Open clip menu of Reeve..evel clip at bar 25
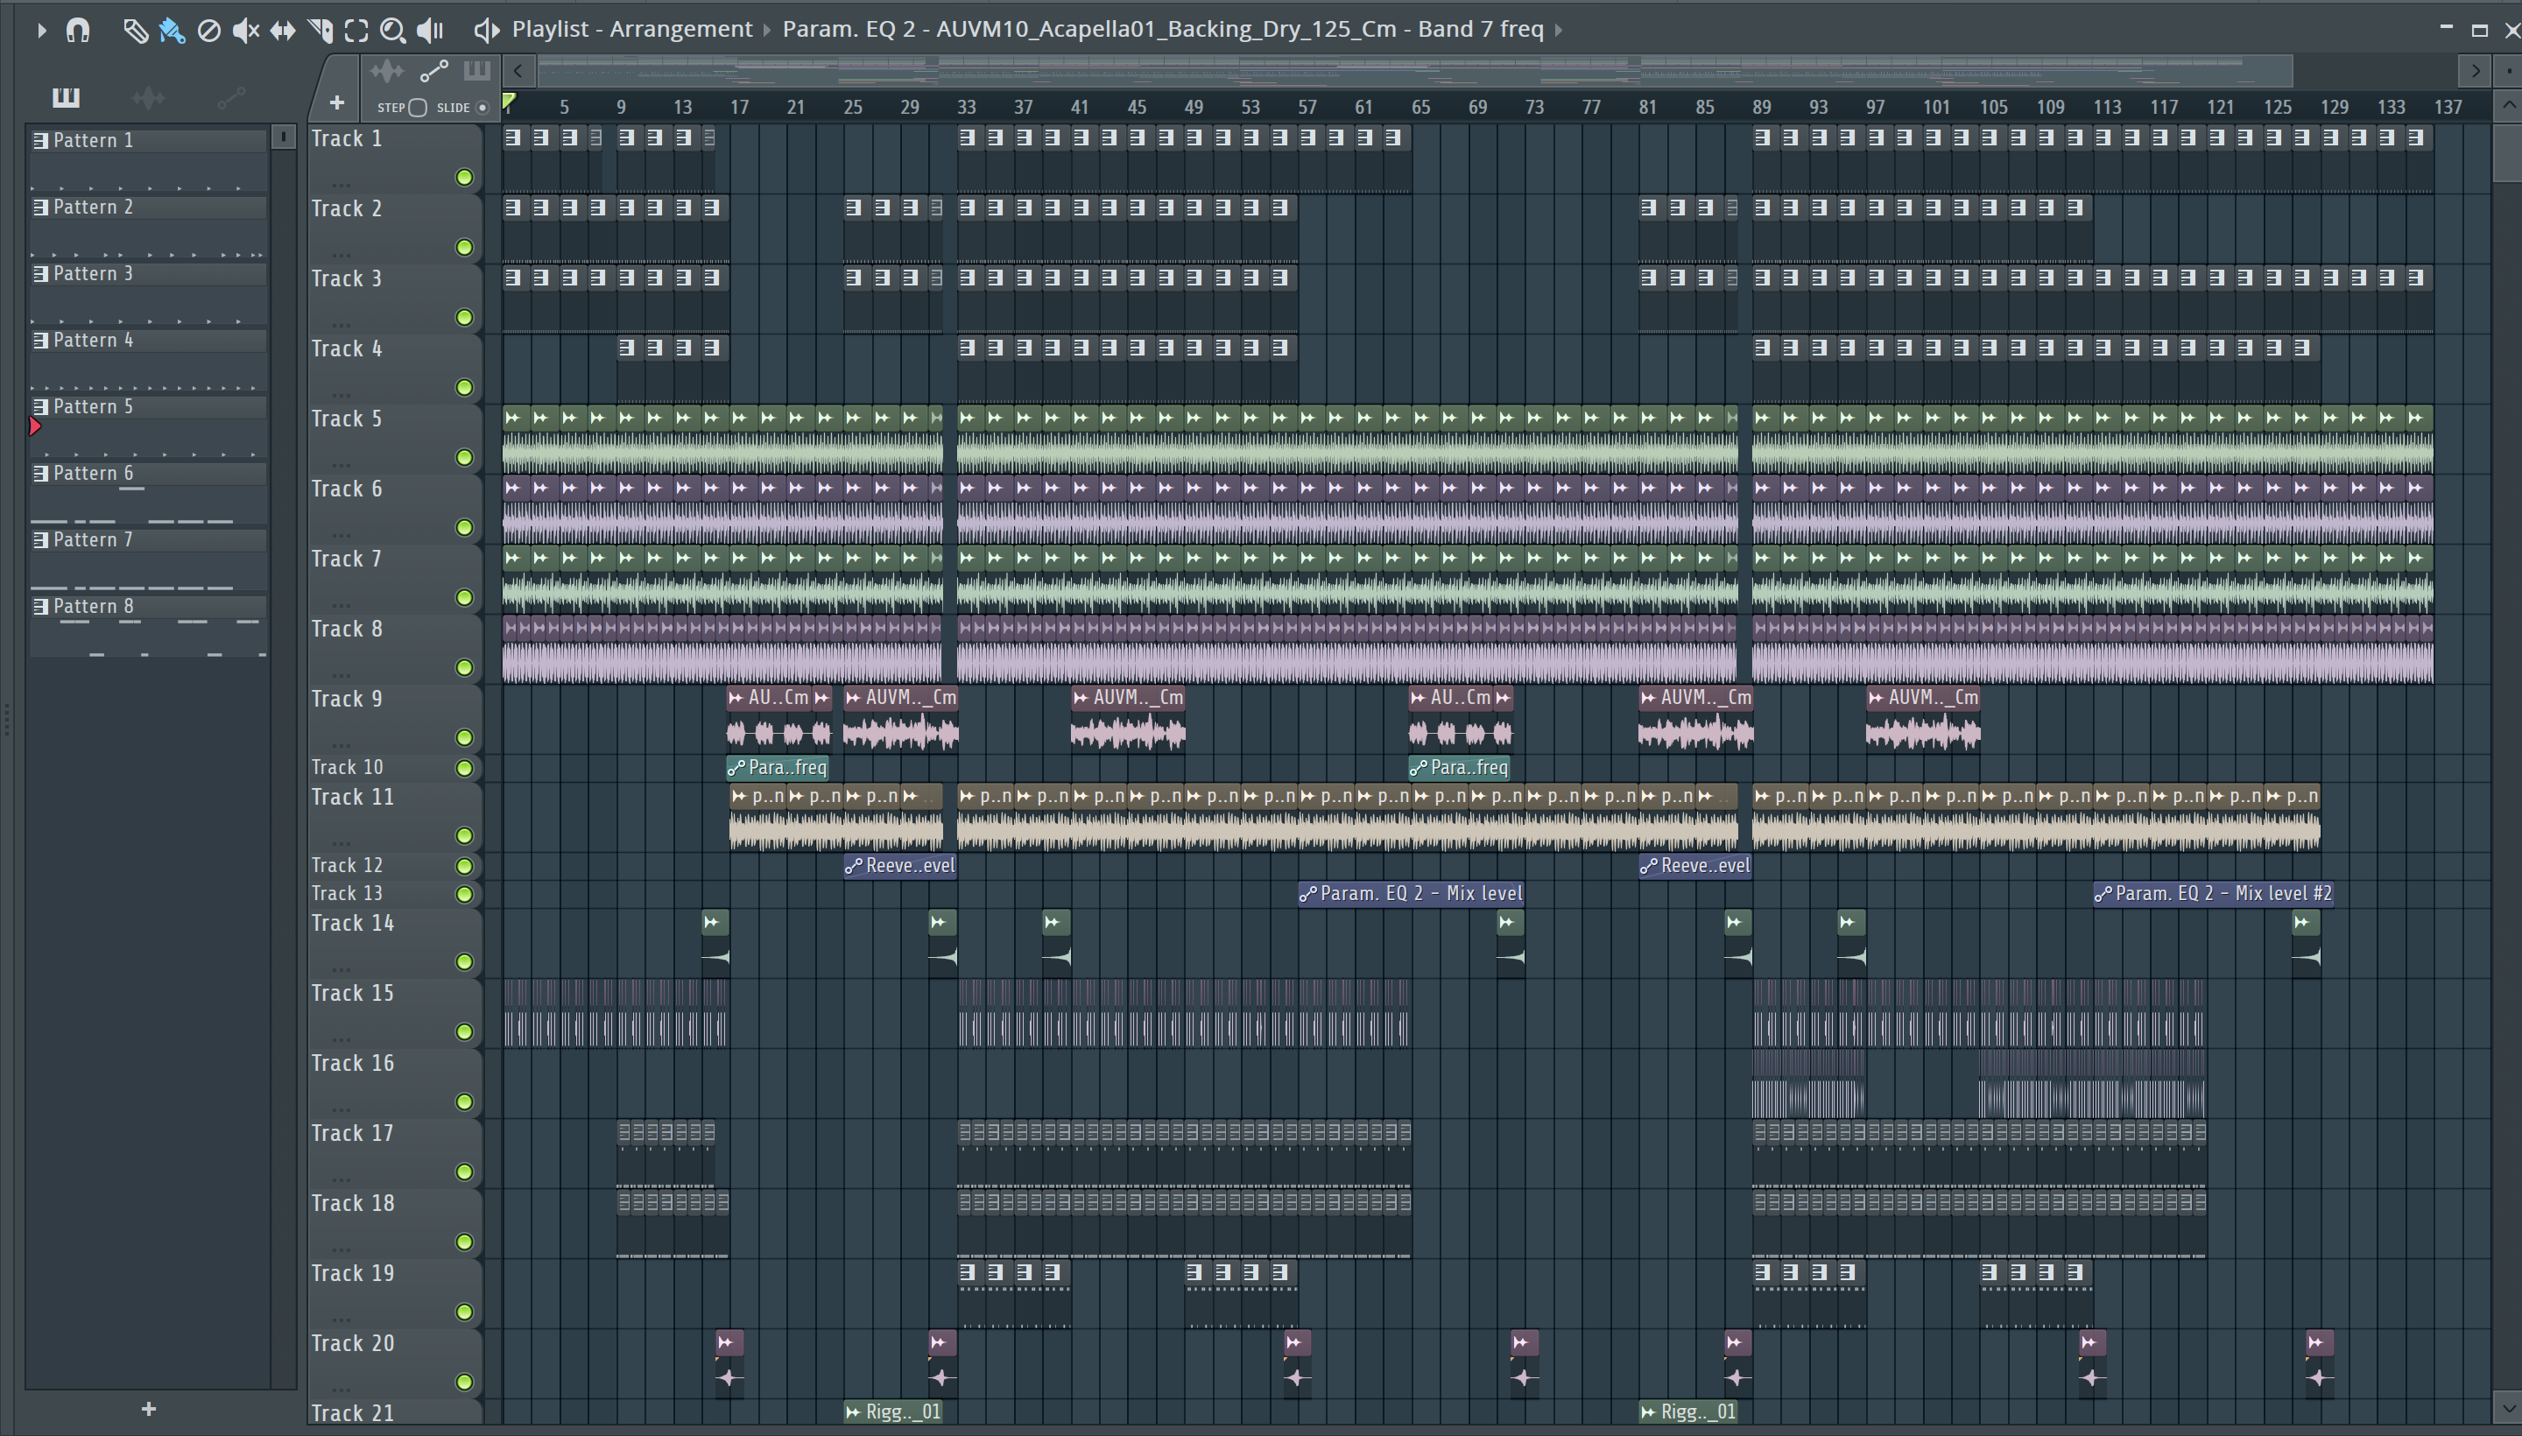Viewport: 2522px width, 1436px height. [853, 866]
